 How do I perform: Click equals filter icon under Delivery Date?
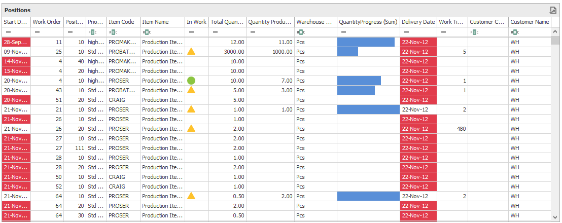[x=405, y=32]
